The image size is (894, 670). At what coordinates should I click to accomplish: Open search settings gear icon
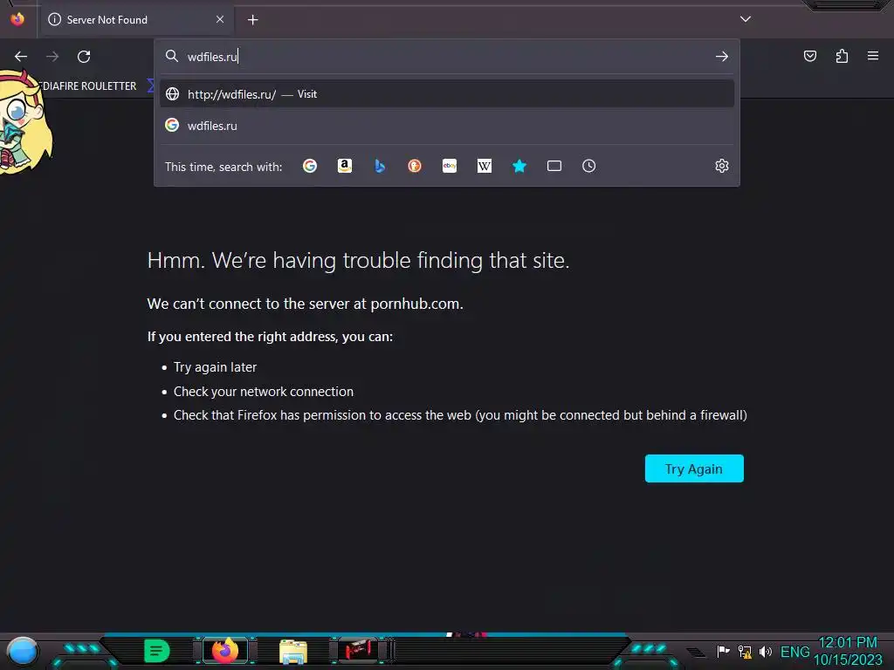coord(722,166)
